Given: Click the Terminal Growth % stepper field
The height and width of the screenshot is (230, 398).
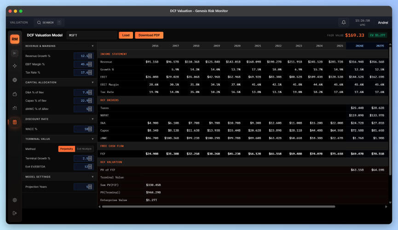Looking at the screenshot, I should [83, 158].
